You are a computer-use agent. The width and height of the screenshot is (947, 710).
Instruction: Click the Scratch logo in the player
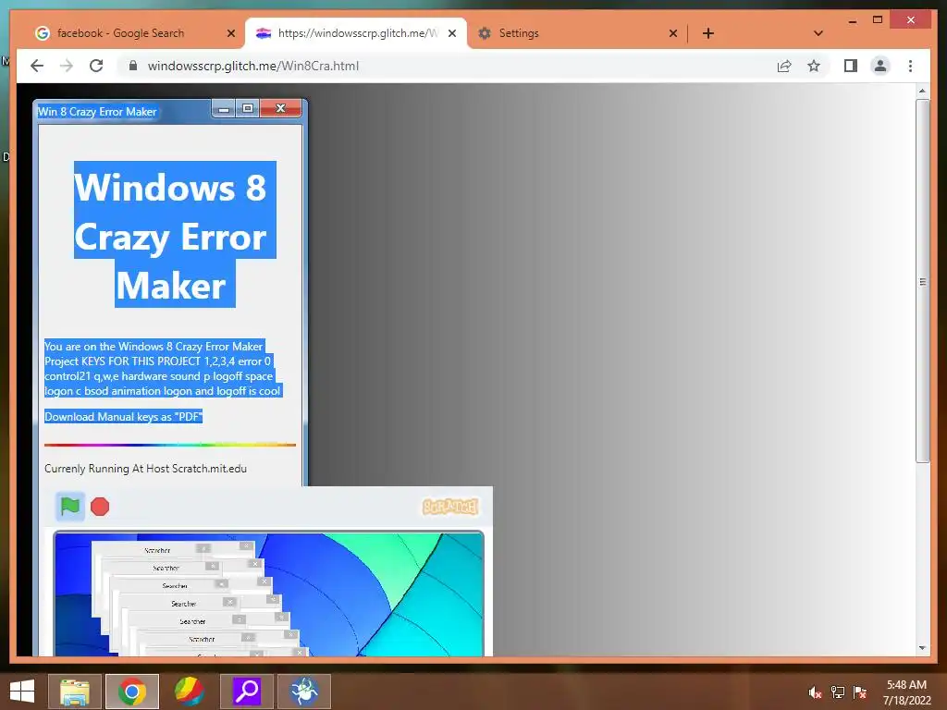450,507
